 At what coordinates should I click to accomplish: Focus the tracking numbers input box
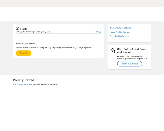pyautogui.click(x=58, y=37)
